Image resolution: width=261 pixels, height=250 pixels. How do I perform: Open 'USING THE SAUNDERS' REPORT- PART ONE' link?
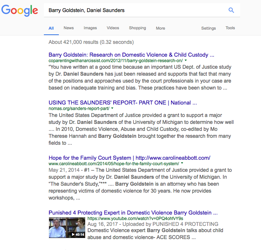(x=123, y=103)
